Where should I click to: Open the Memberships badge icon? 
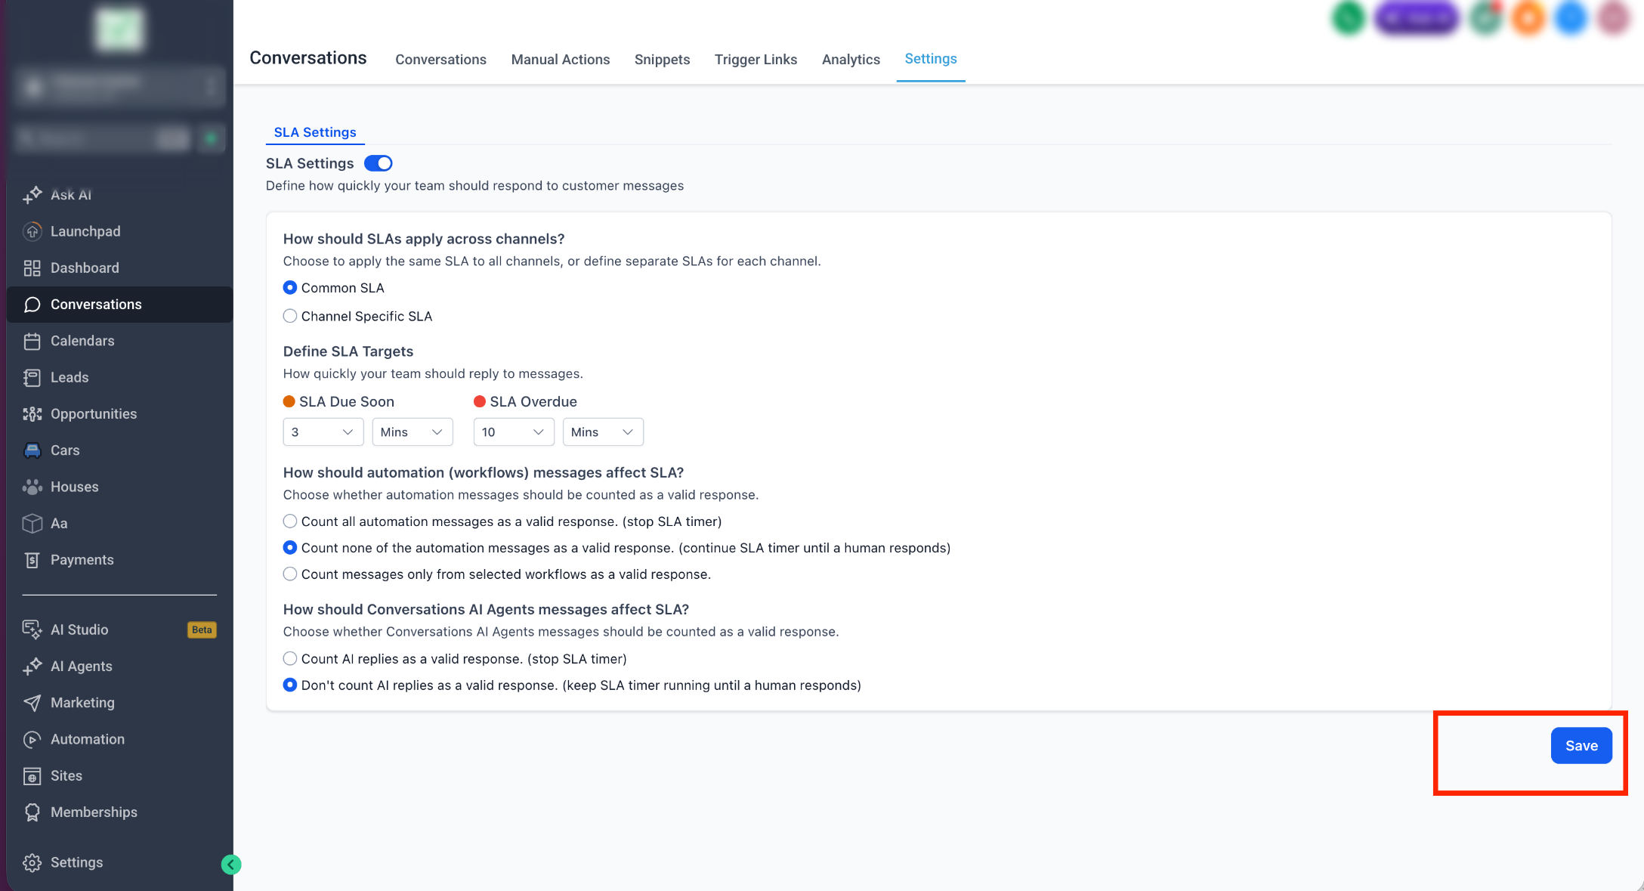tap(32, 812)
